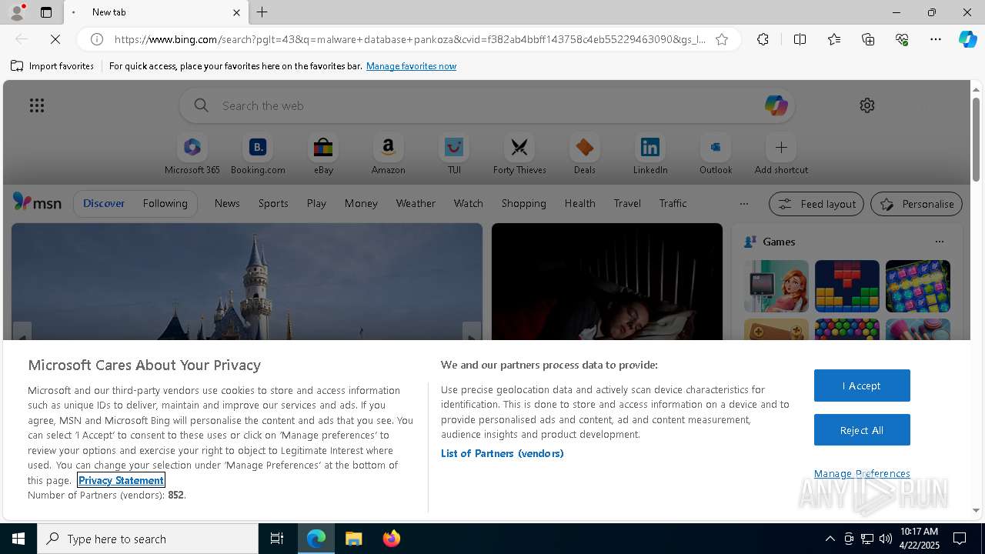Open the Traffic category

tap(673, 203)
